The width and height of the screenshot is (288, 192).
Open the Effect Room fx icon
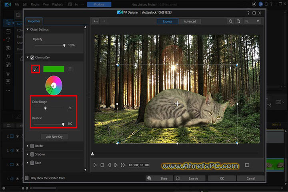(x=8, y=56)
